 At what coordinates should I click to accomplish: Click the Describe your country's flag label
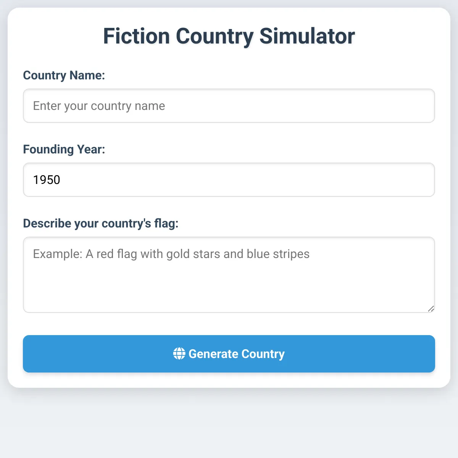coord(101,223)
